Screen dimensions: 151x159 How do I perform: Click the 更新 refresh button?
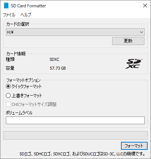(128, 41)
